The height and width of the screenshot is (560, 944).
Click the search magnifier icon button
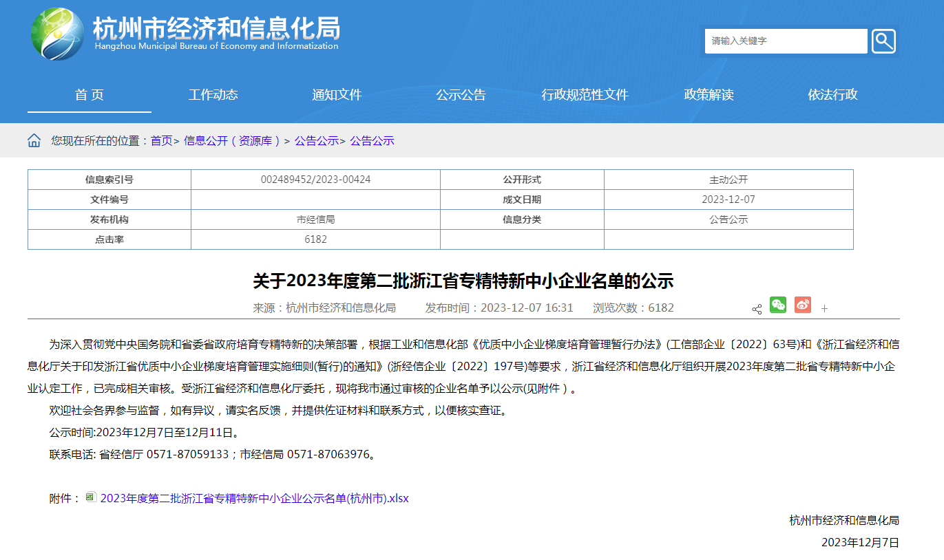[x=883, y=41]
